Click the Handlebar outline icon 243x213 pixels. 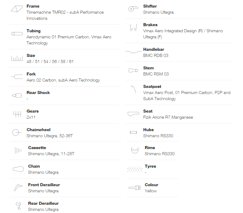(133, 52)
